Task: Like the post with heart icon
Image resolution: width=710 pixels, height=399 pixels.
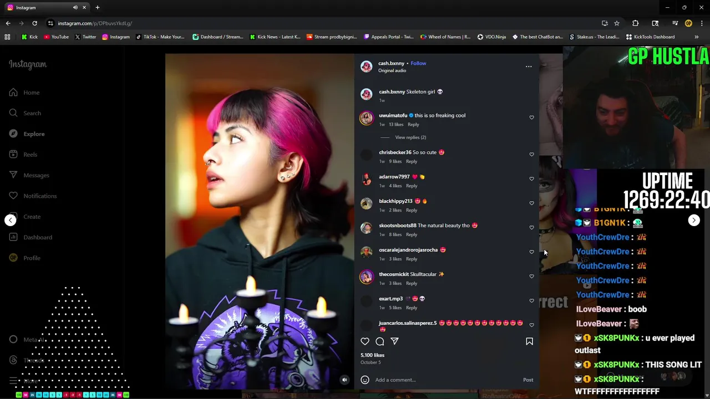Action: 365,341
